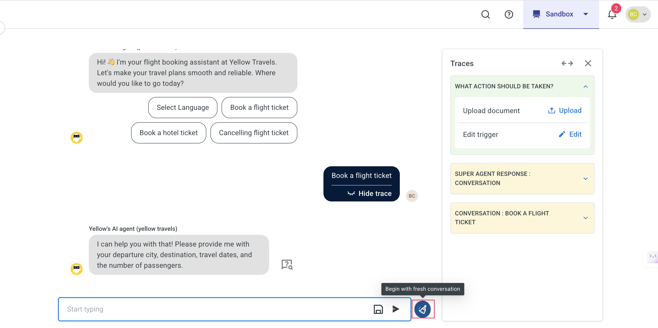Click Edit trigger label text

pyautogui.click(x=480, y=134)
